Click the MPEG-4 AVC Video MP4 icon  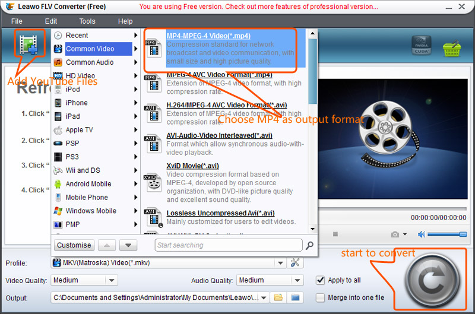[153, 83]
